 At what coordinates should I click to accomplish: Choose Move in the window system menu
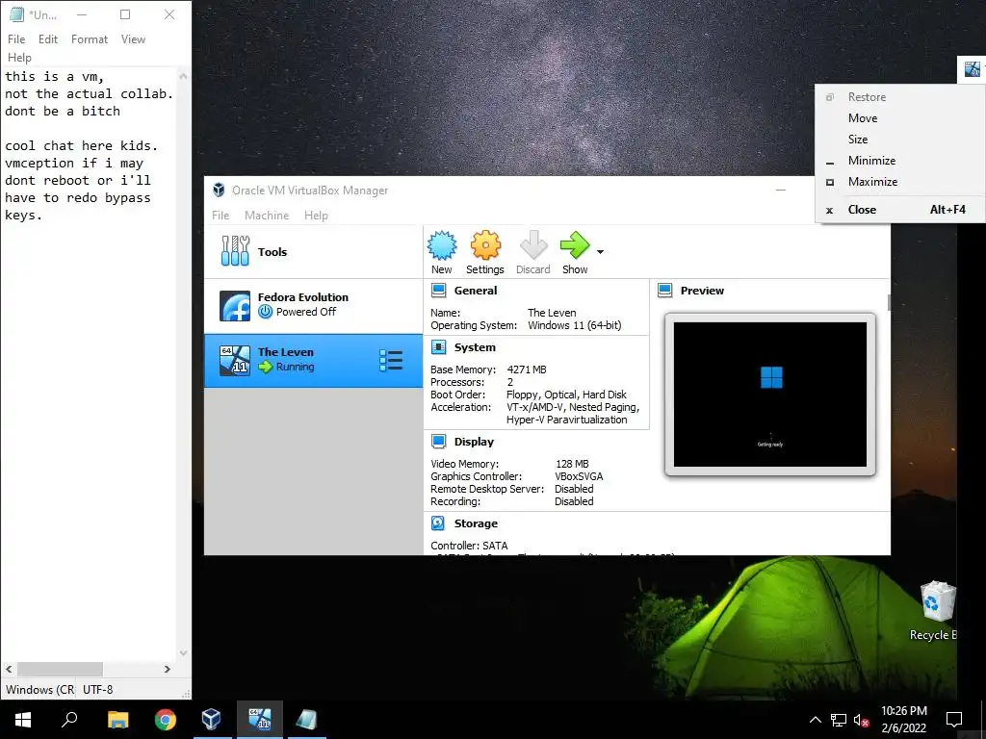900,118
